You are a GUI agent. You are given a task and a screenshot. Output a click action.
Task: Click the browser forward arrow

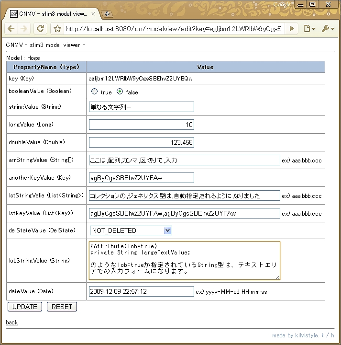tap(24, 29)
